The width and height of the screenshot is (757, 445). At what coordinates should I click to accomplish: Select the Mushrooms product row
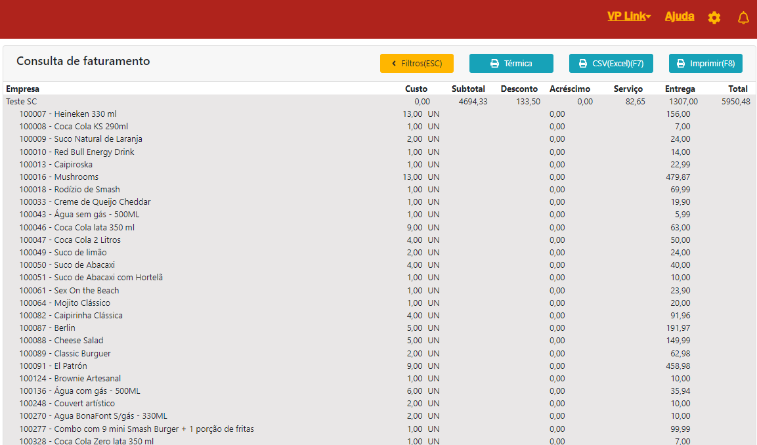pos(58,177)
